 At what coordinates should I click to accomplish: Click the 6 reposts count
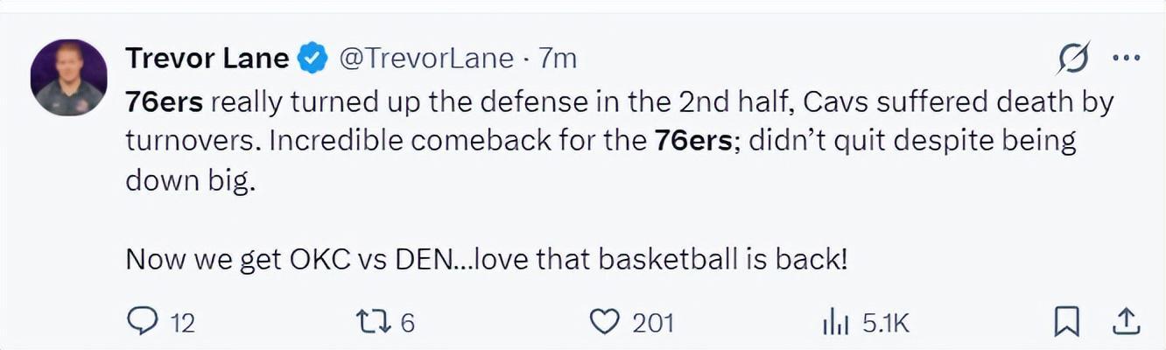[x=407, y=324]
